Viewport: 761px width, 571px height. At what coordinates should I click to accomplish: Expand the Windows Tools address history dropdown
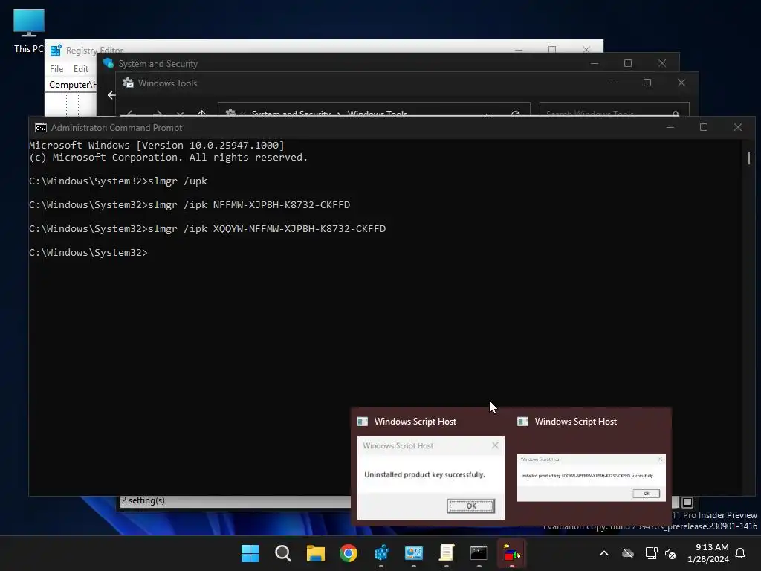pyautogui.click(x=488, y=114)
